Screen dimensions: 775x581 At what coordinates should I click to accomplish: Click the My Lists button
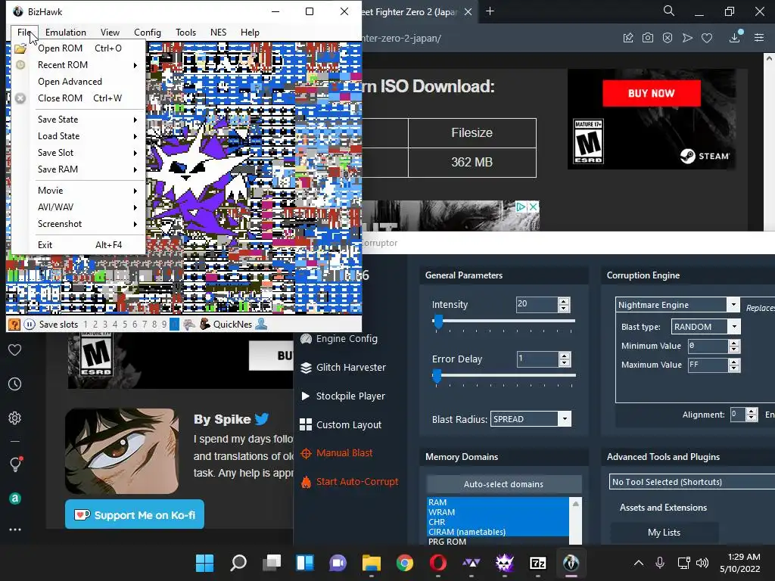tap(665, 533)
